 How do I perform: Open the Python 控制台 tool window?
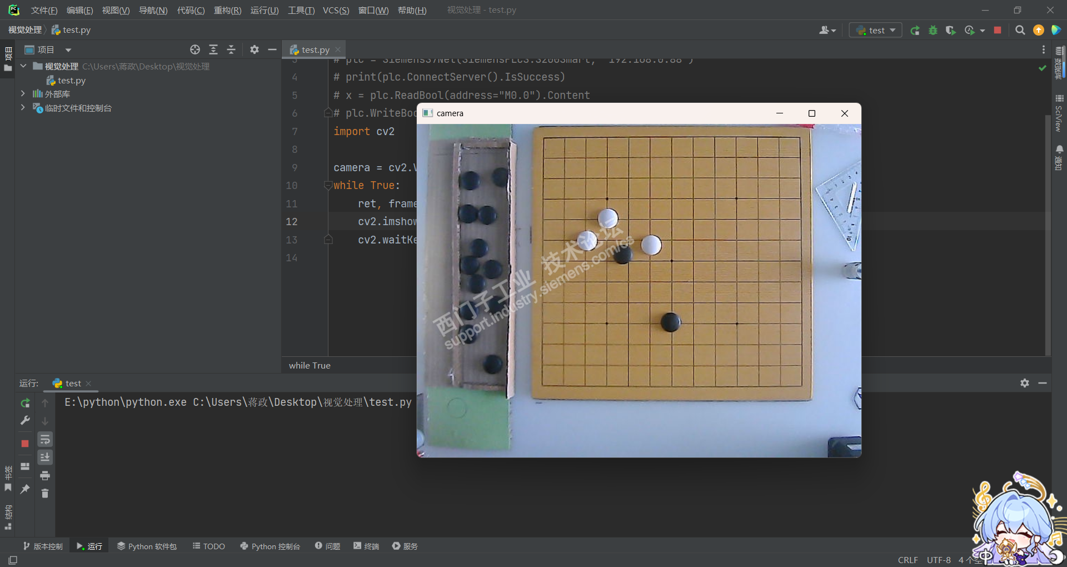270,546
